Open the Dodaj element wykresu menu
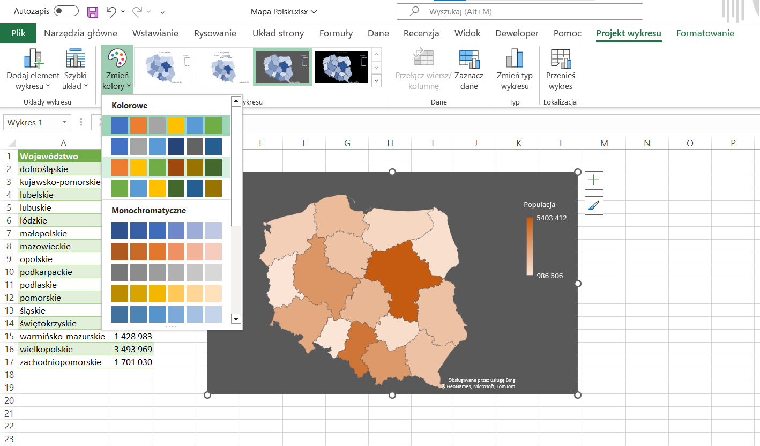The image size is (760, 446). 32,70
